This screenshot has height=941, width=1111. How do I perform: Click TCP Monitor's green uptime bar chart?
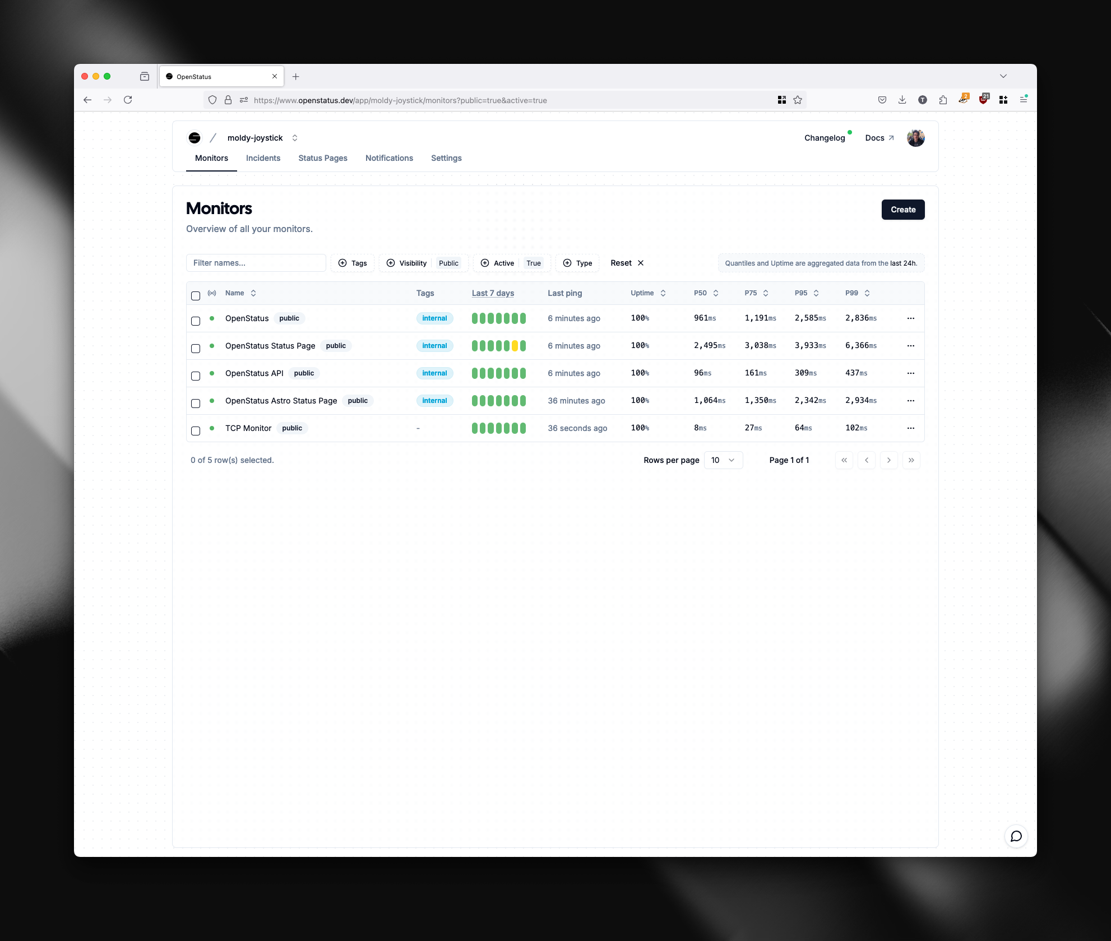498,428
